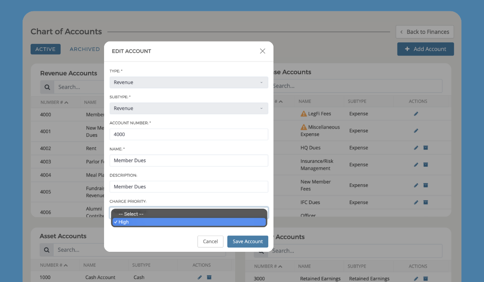484x282 pixels.
Task: Select the Active tab
Action: 46,49
